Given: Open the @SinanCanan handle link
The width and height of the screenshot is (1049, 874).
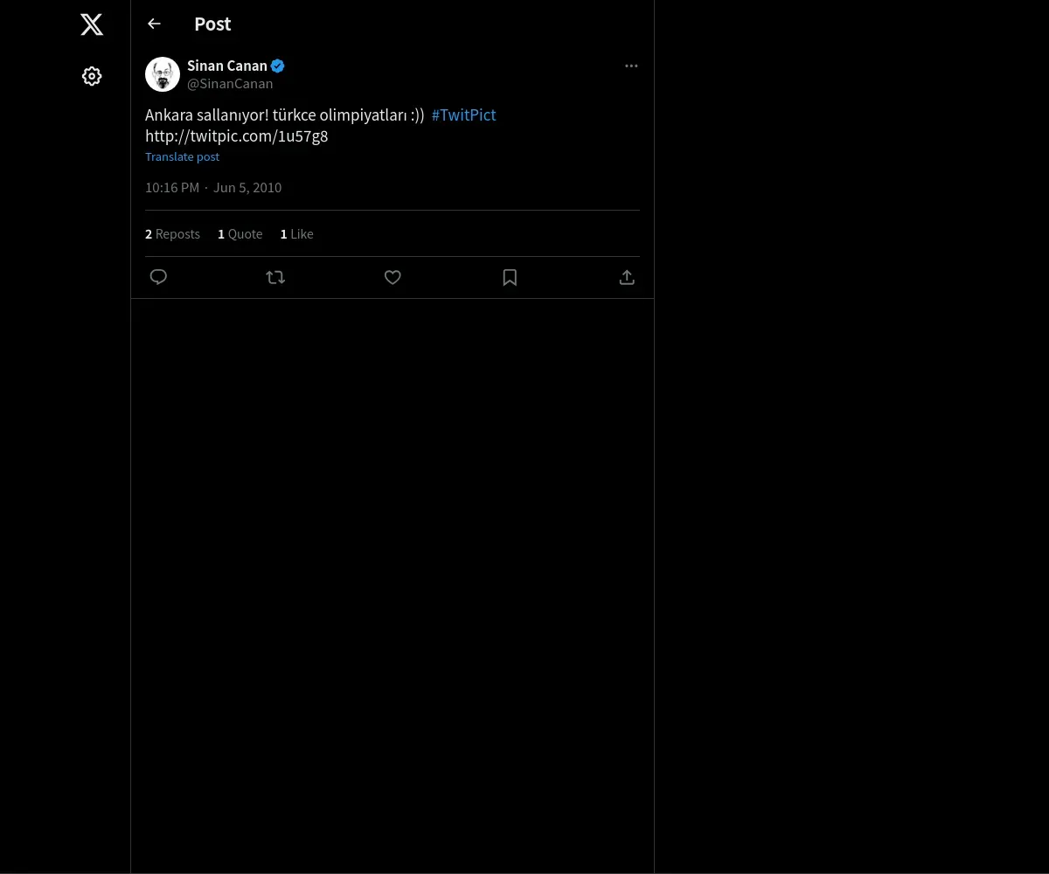Looking at the screenshot, I should tap(230, 84).
